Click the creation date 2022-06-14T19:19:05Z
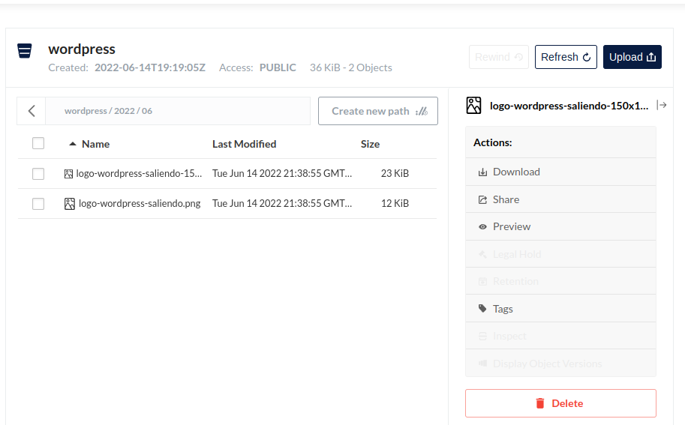The image size is (685, 425). 150,67
